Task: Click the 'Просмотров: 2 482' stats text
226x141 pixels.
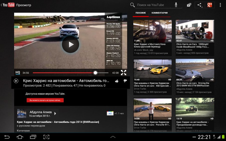Action: [37, 86]
